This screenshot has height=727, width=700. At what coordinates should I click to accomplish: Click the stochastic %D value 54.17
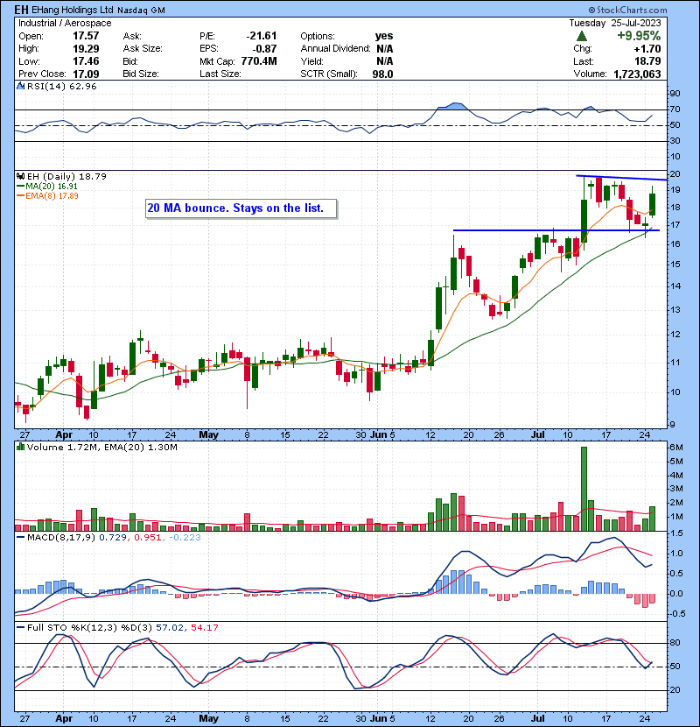(204, 628)
